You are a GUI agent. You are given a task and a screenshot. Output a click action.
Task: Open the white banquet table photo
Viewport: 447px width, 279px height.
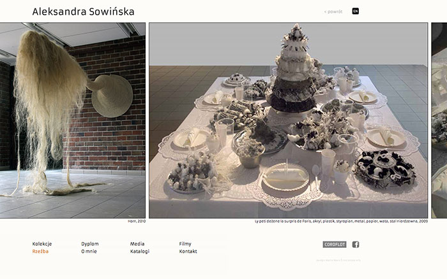pos(288,120)
